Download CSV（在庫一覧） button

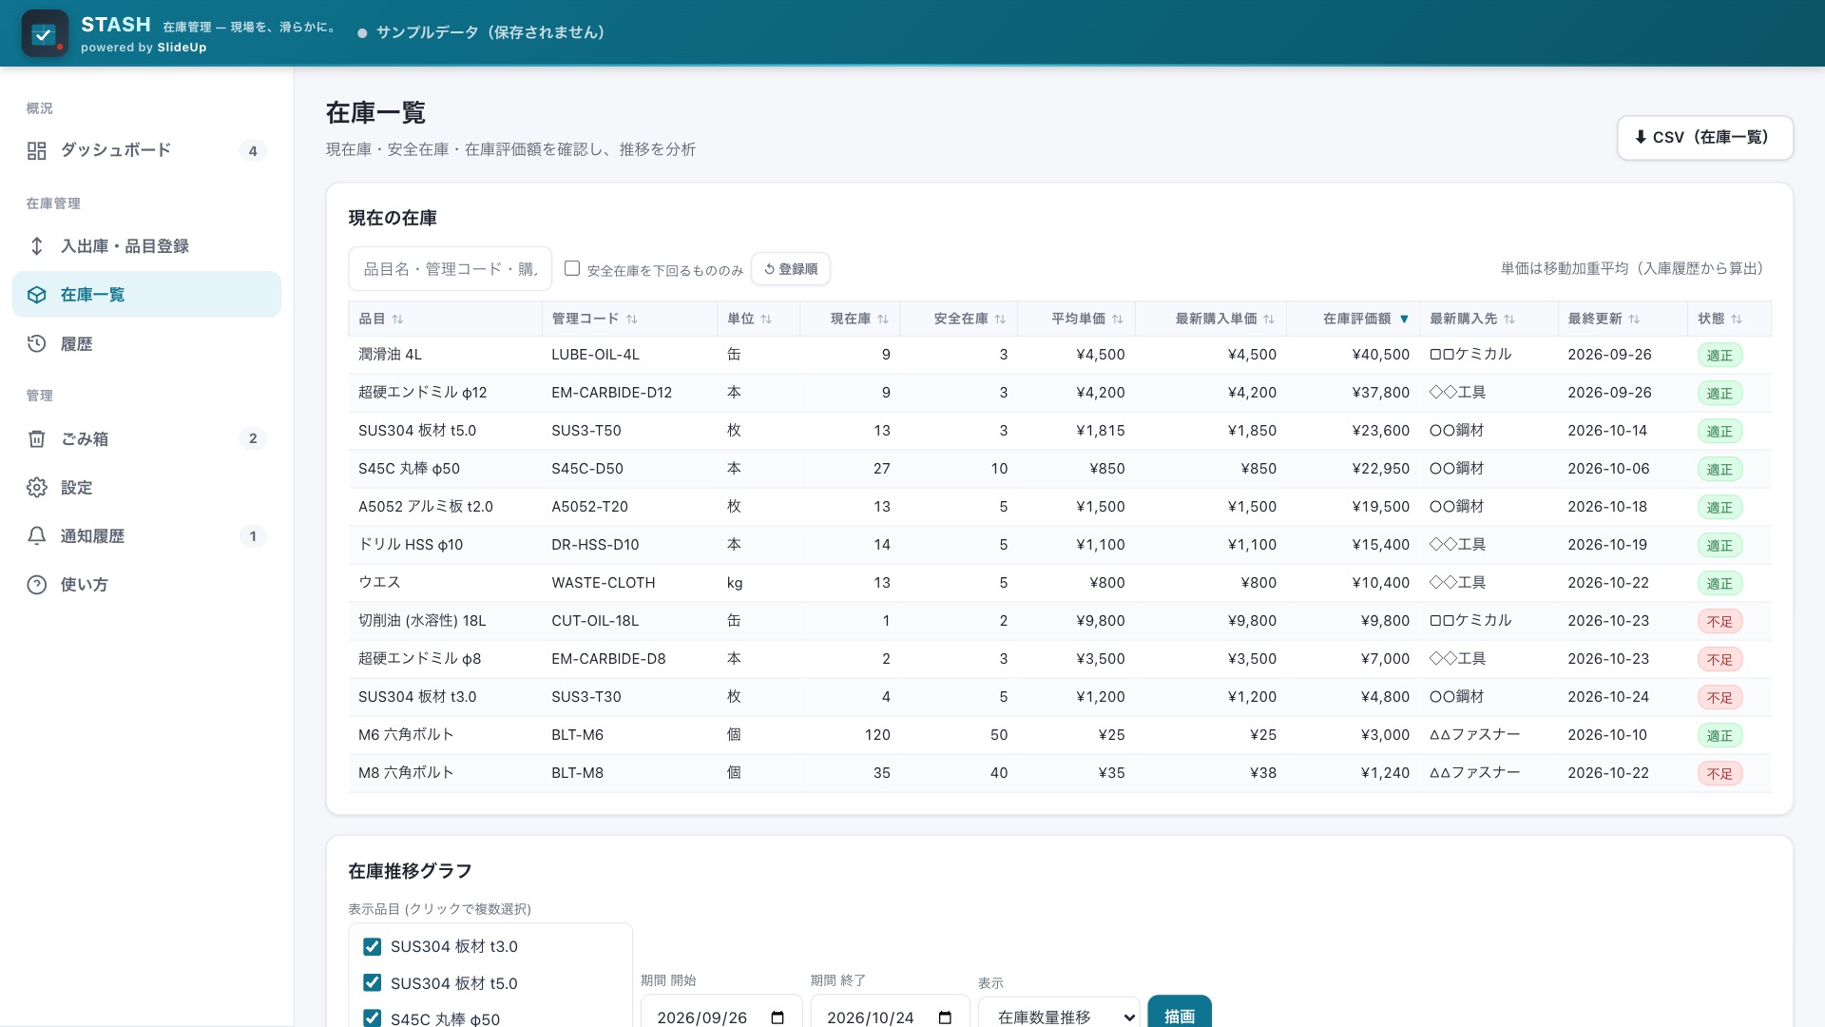tap(1705, 138)
